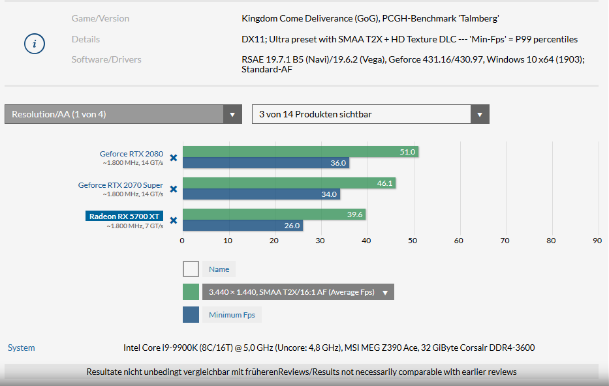Click the Kingdom Come Deliverance benchmark title text
The height and width of the screenshot is (386, 609).
pyautogui.click(x=370, y=18)
